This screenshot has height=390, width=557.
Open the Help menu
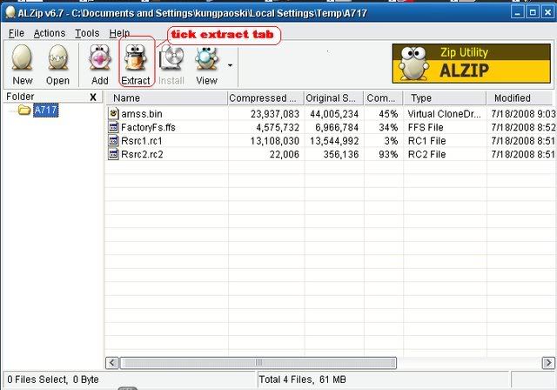point(119,33)
